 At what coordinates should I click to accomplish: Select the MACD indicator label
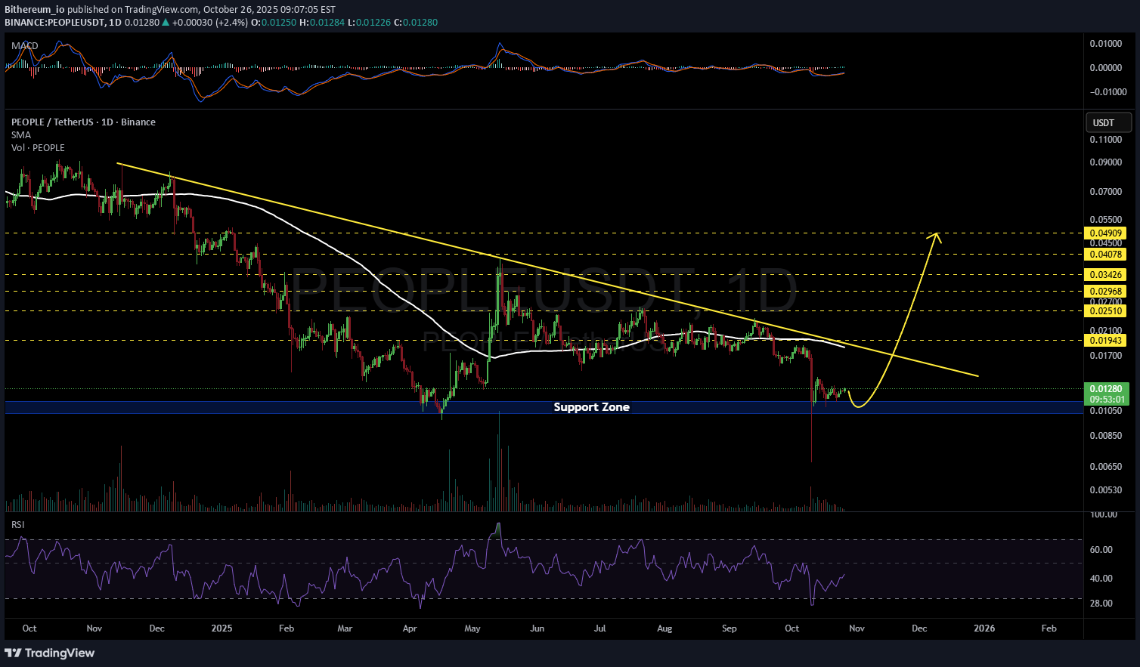click(24, 46)
